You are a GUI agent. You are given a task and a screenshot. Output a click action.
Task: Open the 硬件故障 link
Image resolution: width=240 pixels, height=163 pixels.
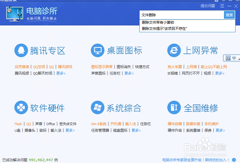[x=175, y=124]
